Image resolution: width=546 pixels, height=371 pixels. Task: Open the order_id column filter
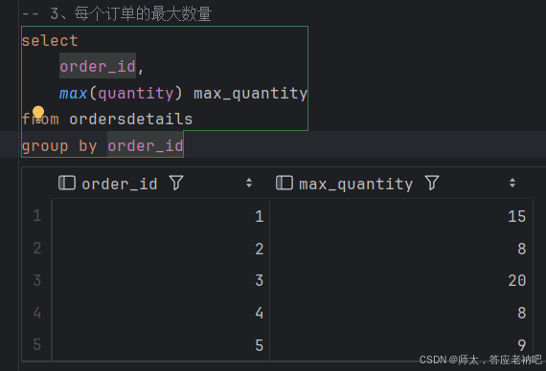point(176,183)
